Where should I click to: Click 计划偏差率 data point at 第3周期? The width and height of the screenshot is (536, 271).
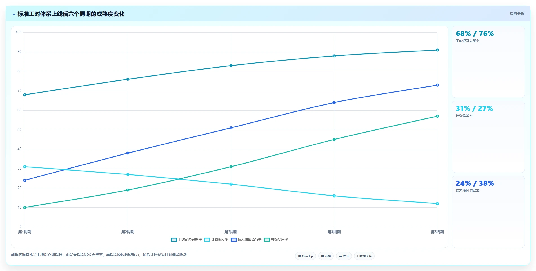[231, 184]
